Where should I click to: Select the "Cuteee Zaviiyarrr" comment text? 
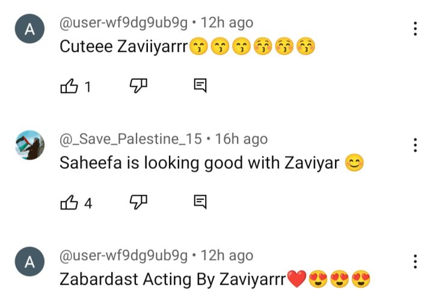(187, 46)
